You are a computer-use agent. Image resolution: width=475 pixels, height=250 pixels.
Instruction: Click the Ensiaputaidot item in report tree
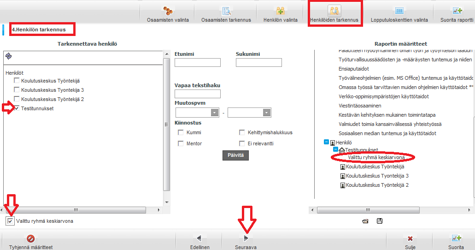click(x=353, y=69)
